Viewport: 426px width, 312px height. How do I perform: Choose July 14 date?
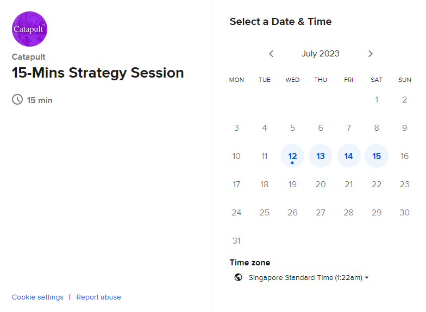349,156
